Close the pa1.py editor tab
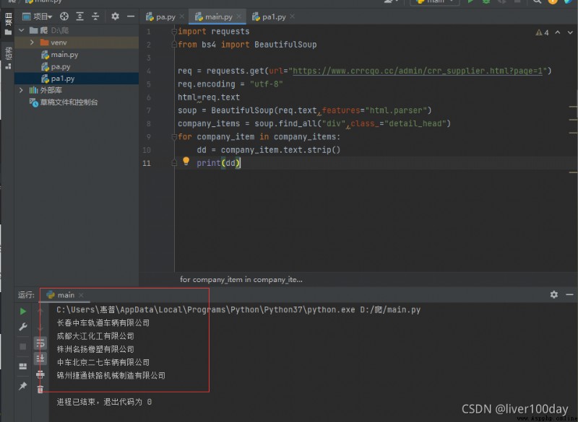This screenshot has height=422, width=578. tap(293, 17)
